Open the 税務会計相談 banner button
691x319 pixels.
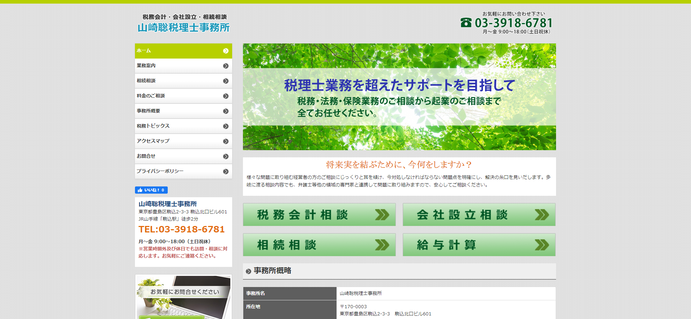pos(319,214)
